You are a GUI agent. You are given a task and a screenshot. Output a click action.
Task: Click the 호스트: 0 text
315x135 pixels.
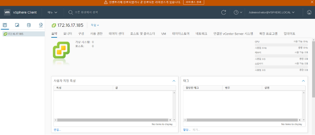[85, 46]
